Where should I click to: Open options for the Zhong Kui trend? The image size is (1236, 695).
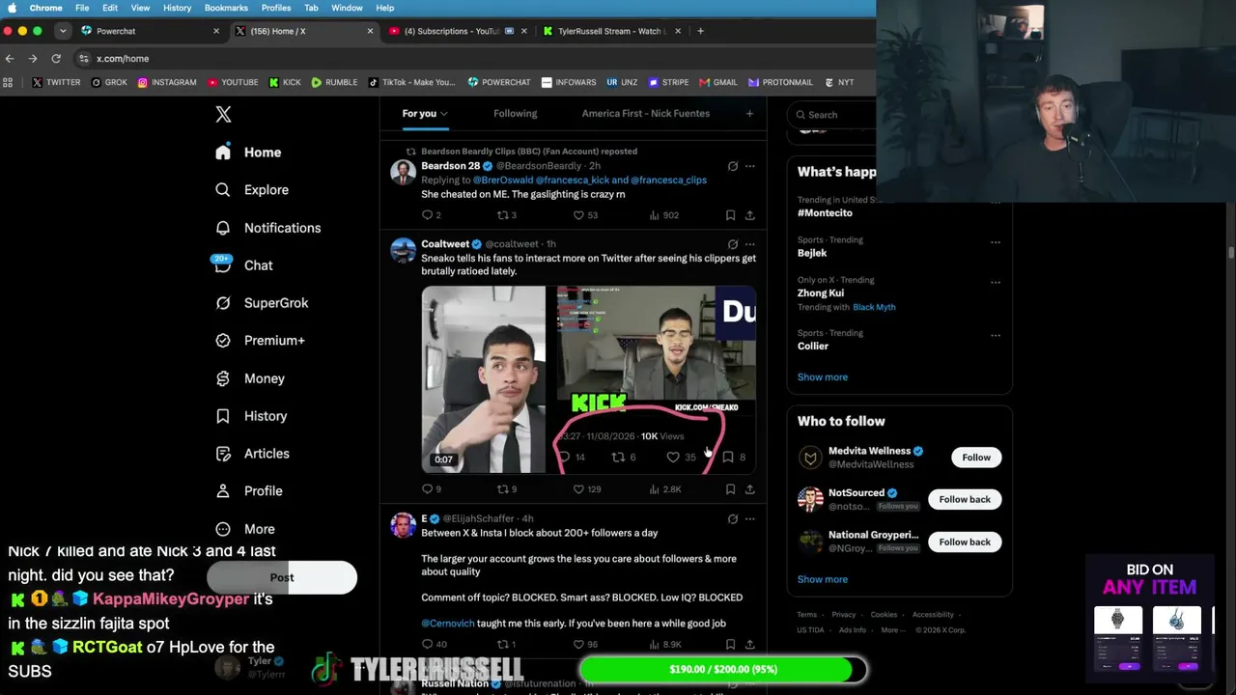996,282
